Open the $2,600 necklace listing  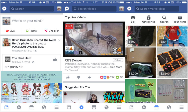pos(172,63)
